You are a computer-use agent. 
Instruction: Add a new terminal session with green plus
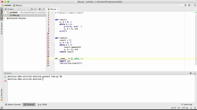click(x=5, y=77)
